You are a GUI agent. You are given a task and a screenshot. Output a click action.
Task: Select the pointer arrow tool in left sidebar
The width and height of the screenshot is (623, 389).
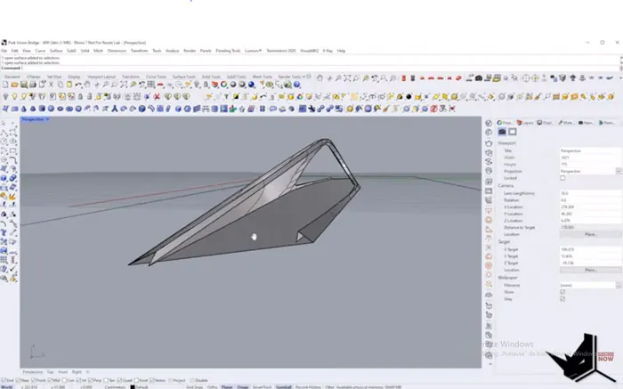pos(4,124)
